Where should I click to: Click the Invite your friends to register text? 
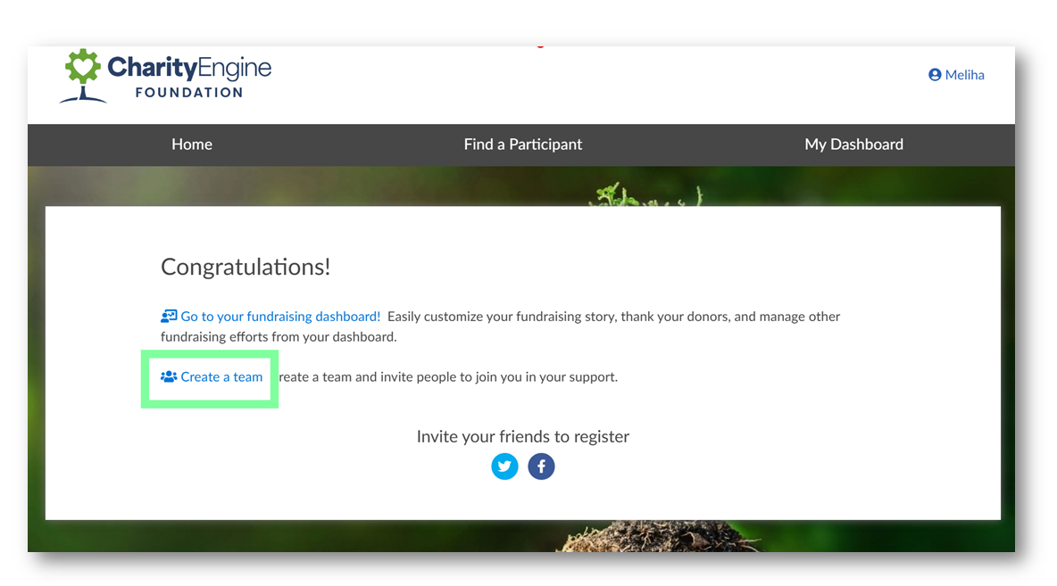coord(522,436)
